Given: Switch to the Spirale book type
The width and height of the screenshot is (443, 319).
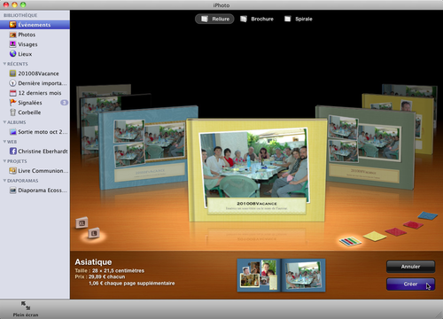Looking at the screenshot, I should click(x=299, y=19).
